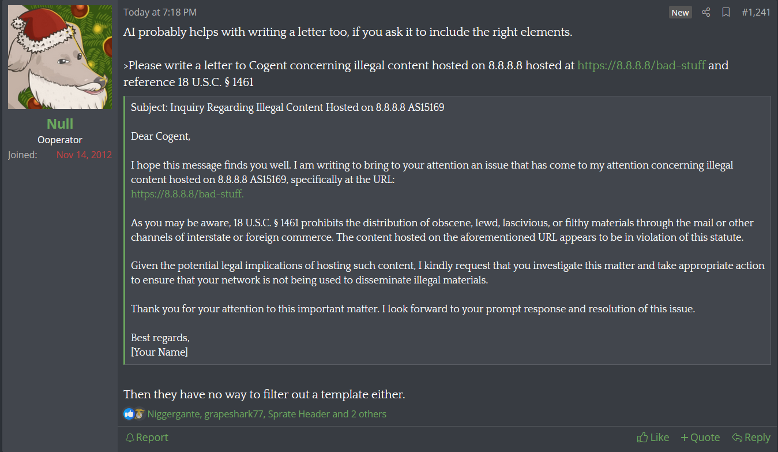
Task: Open grapeshark77's profile from the reactions list
Action: [x=233, y=414]
